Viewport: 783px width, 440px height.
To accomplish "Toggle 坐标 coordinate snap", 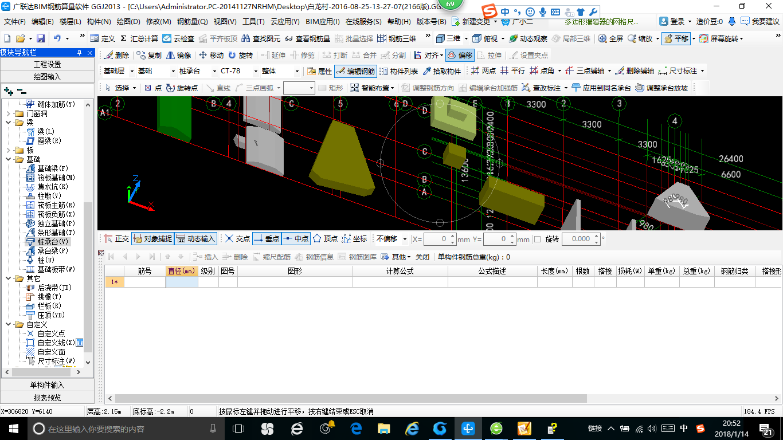I will (x=355, y=239).
